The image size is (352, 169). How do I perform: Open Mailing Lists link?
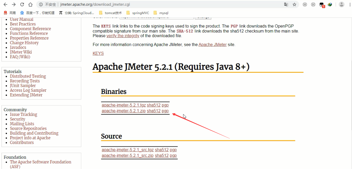(22, 124)
